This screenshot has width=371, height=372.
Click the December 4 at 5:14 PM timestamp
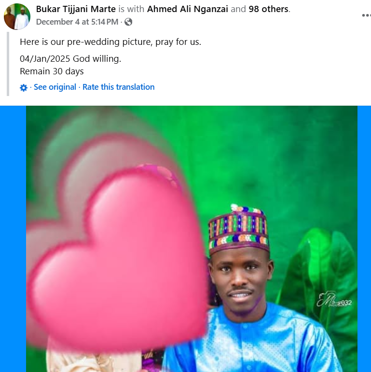(77, 22)
